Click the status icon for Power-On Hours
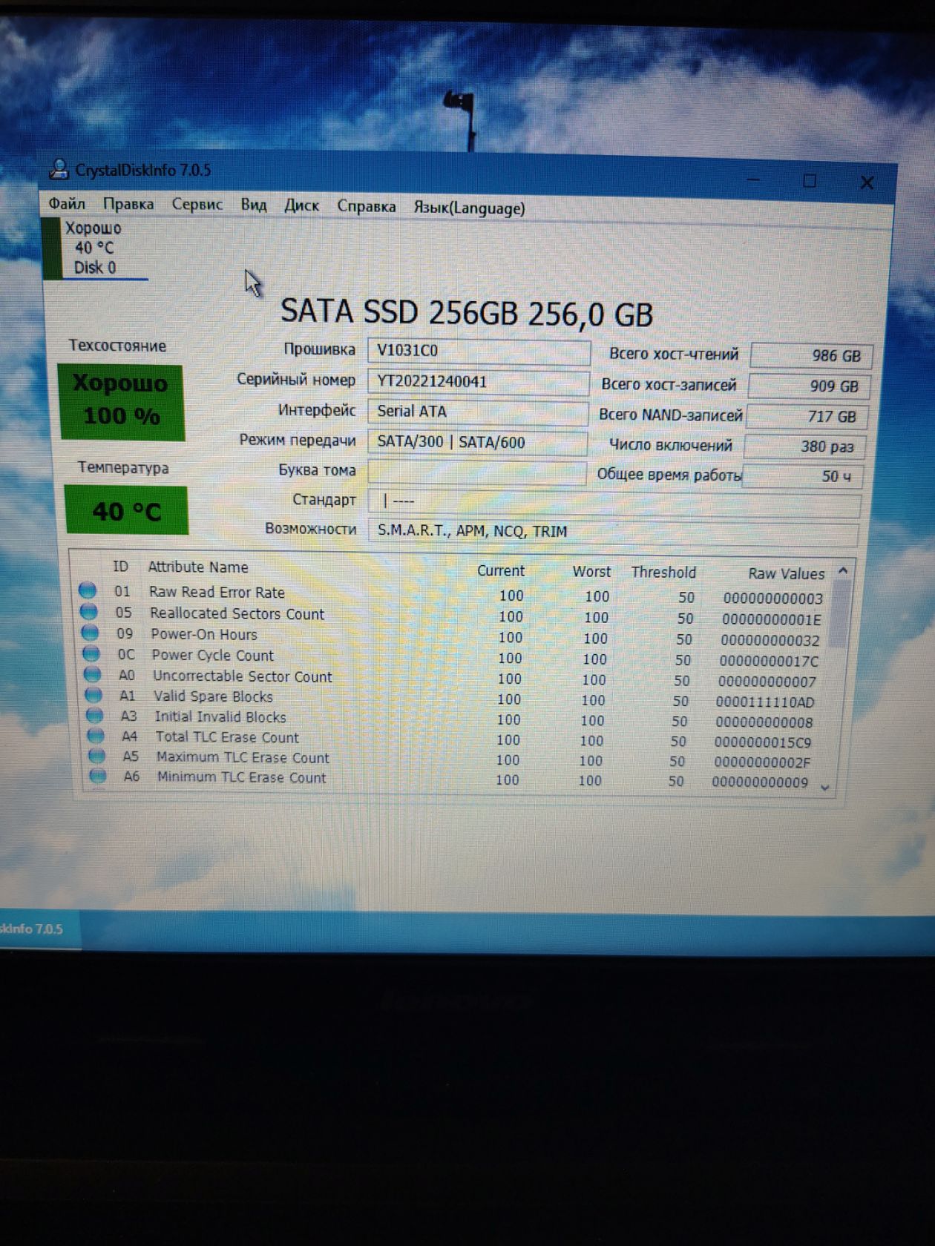The height and width of the screenshot is (1246, 935). tap(90, 633)
